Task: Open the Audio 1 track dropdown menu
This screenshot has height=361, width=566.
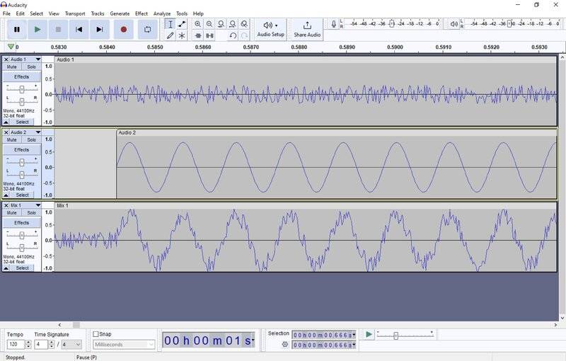Action: (38, 59)
